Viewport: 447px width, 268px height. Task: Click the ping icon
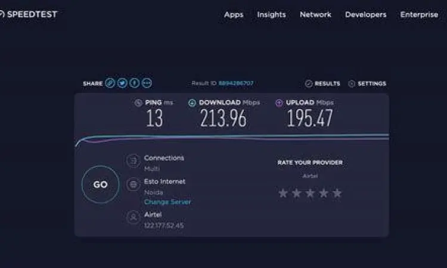point(138,102)
